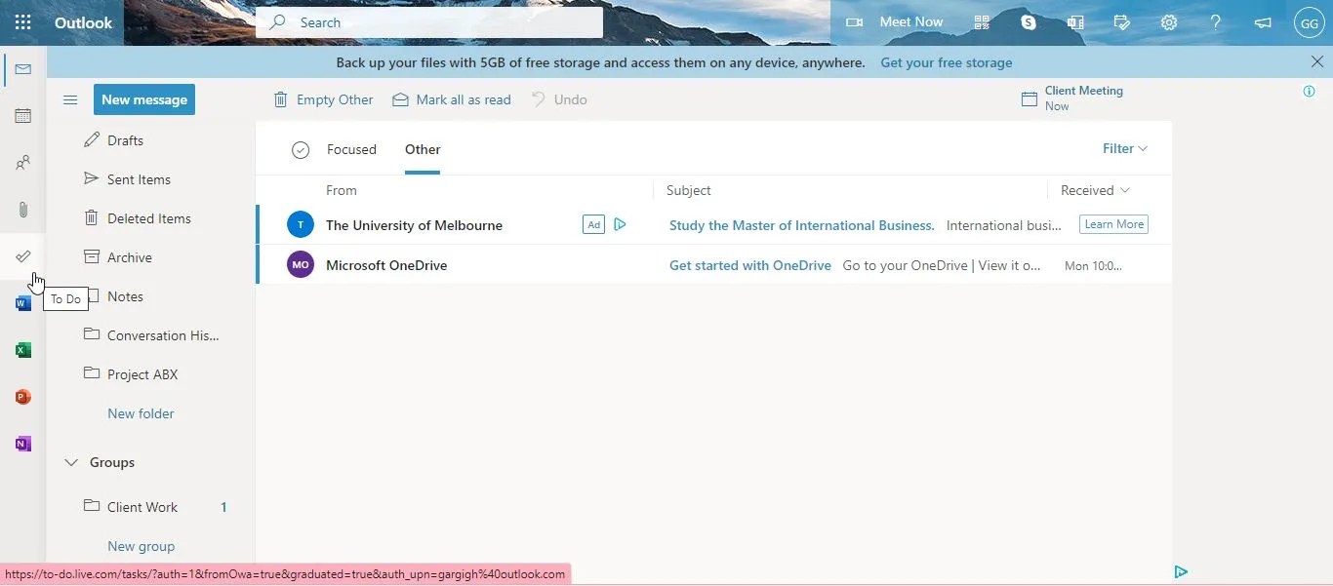The image size is (1333, 586).
Task: Open the Mail module in the sidebar
Action: 23,69
